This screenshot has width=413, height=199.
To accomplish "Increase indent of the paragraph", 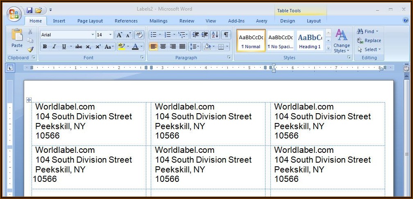I will 205,35.
